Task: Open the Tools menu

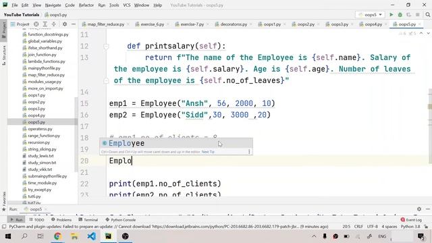Action: 114,5
